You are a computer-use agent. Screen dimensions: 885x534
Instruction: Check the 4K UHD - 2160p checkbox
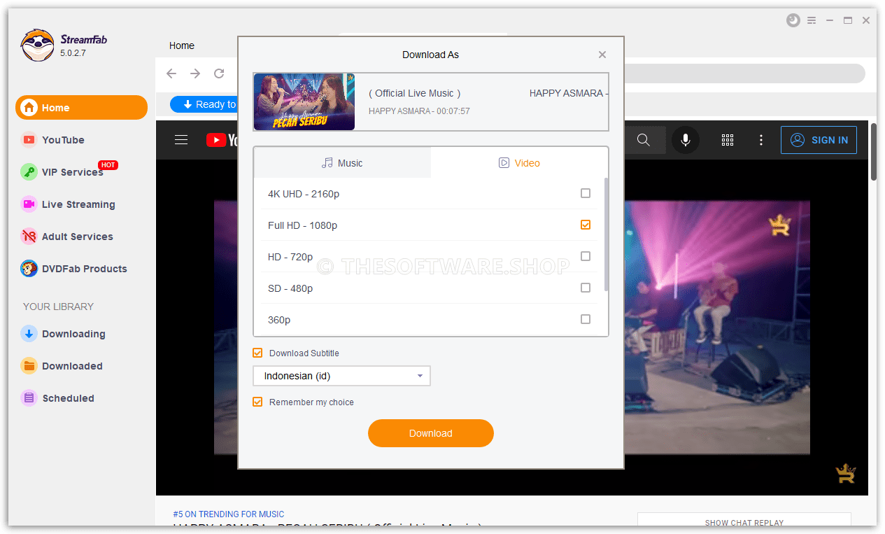(586, 193)
